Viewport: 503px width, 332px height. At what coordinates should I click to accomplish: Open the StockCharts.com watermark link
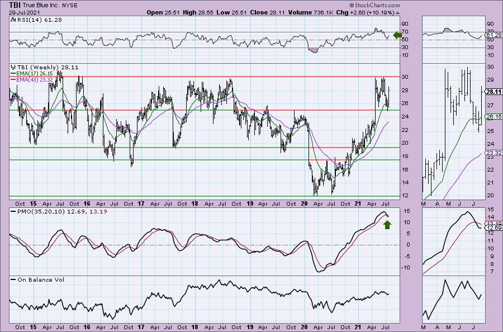click(374, 5)
